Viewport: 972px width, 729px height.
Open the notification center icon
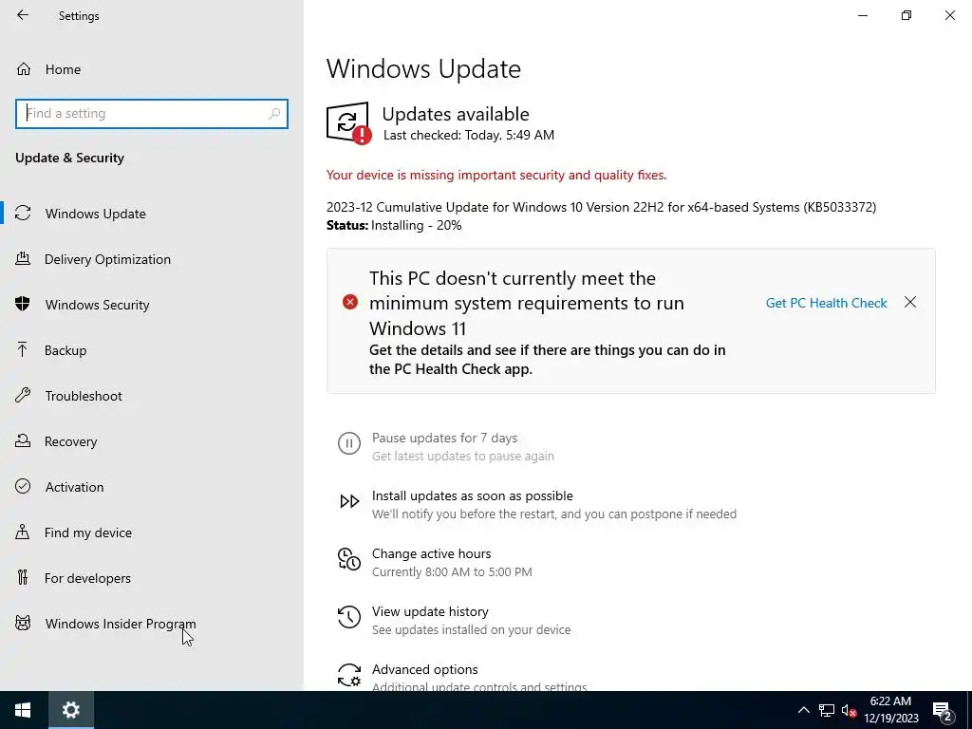point(942,711)
